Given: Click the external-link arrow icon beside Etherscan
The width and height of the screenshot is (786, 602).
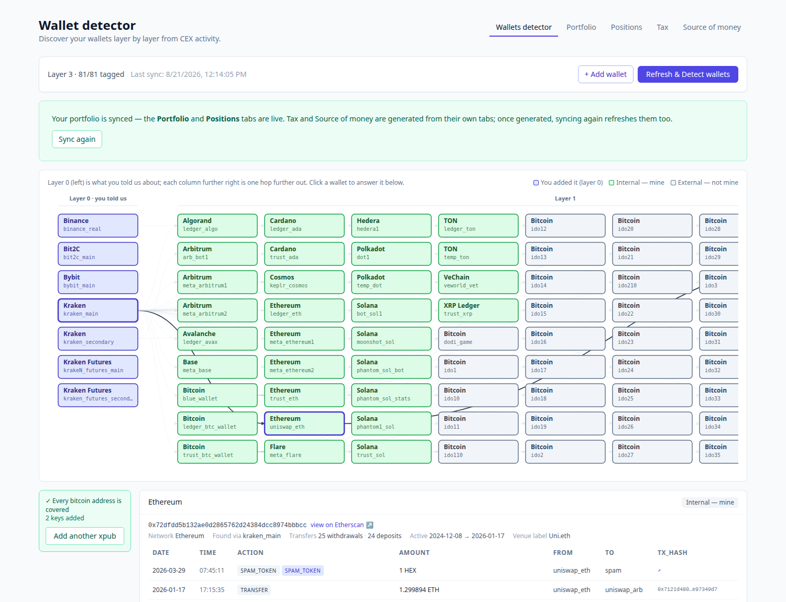Looking at the screenshot, I should (369, 525).
